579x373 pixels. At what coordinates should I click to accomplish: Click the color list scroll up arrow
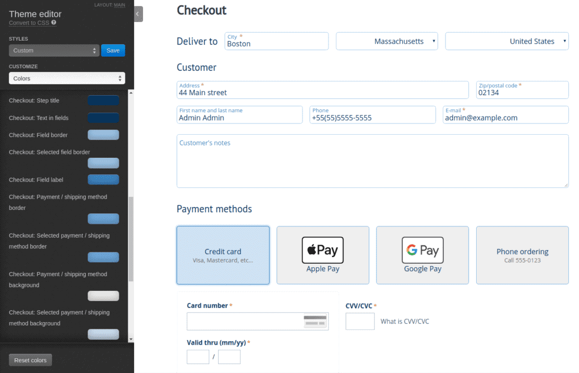[x=131, y=93]
